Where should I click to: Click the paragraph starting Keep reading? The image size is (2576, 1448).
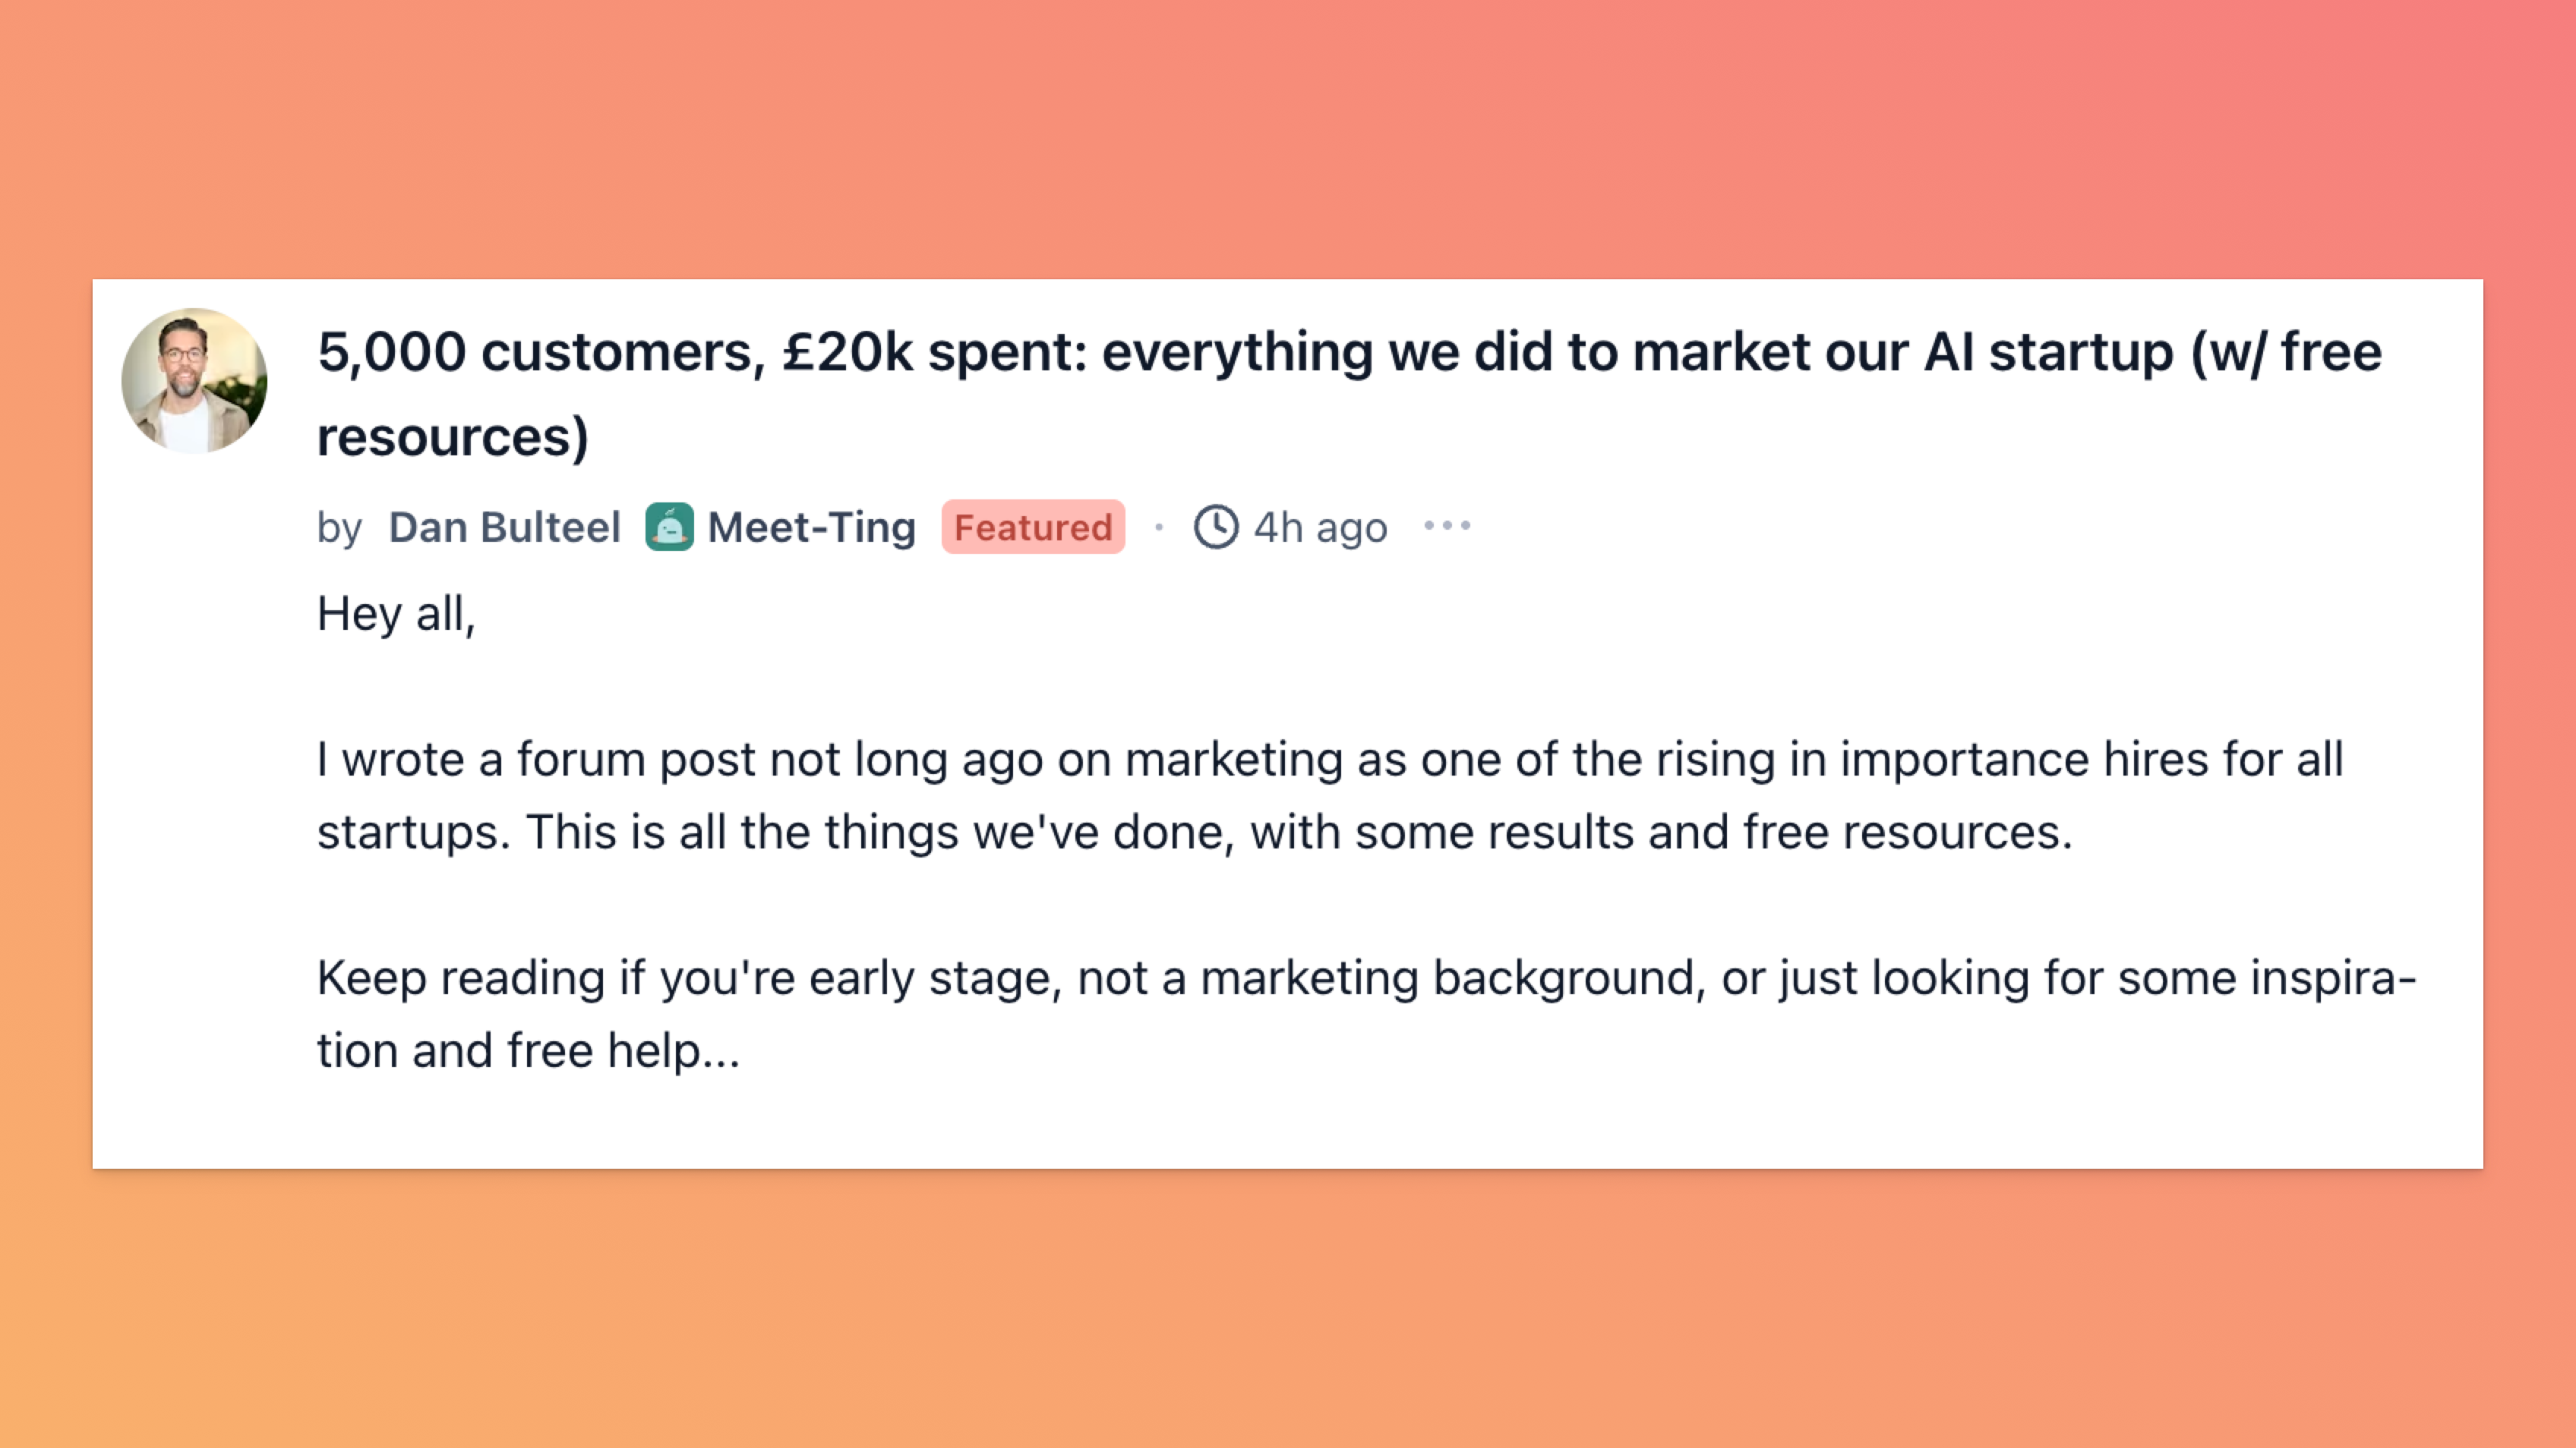click(1366, 1013)
